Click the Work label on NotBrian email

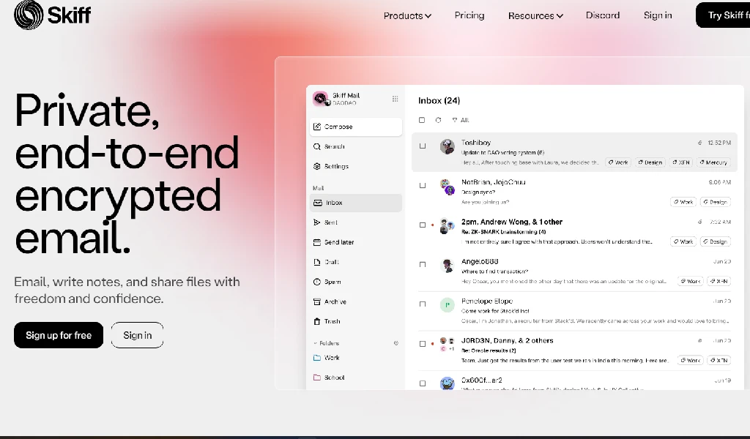click(683, 202)
